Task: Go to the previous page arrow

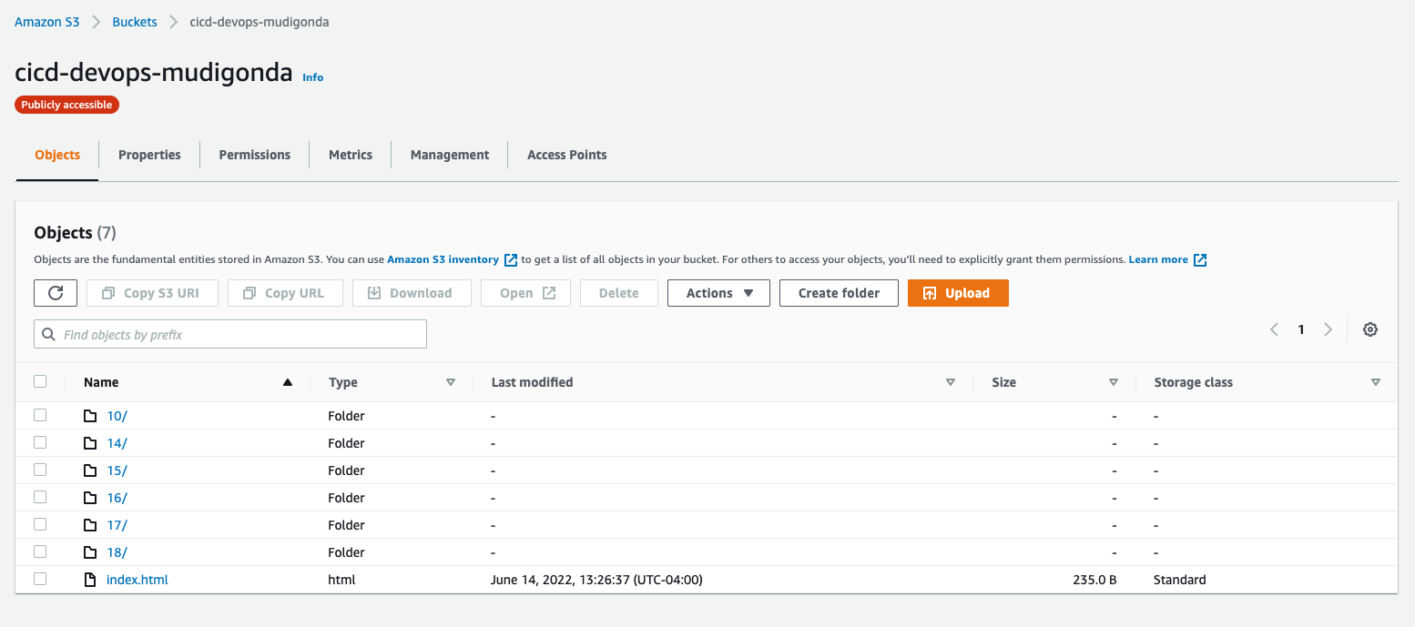Action: pos(1275,329)
